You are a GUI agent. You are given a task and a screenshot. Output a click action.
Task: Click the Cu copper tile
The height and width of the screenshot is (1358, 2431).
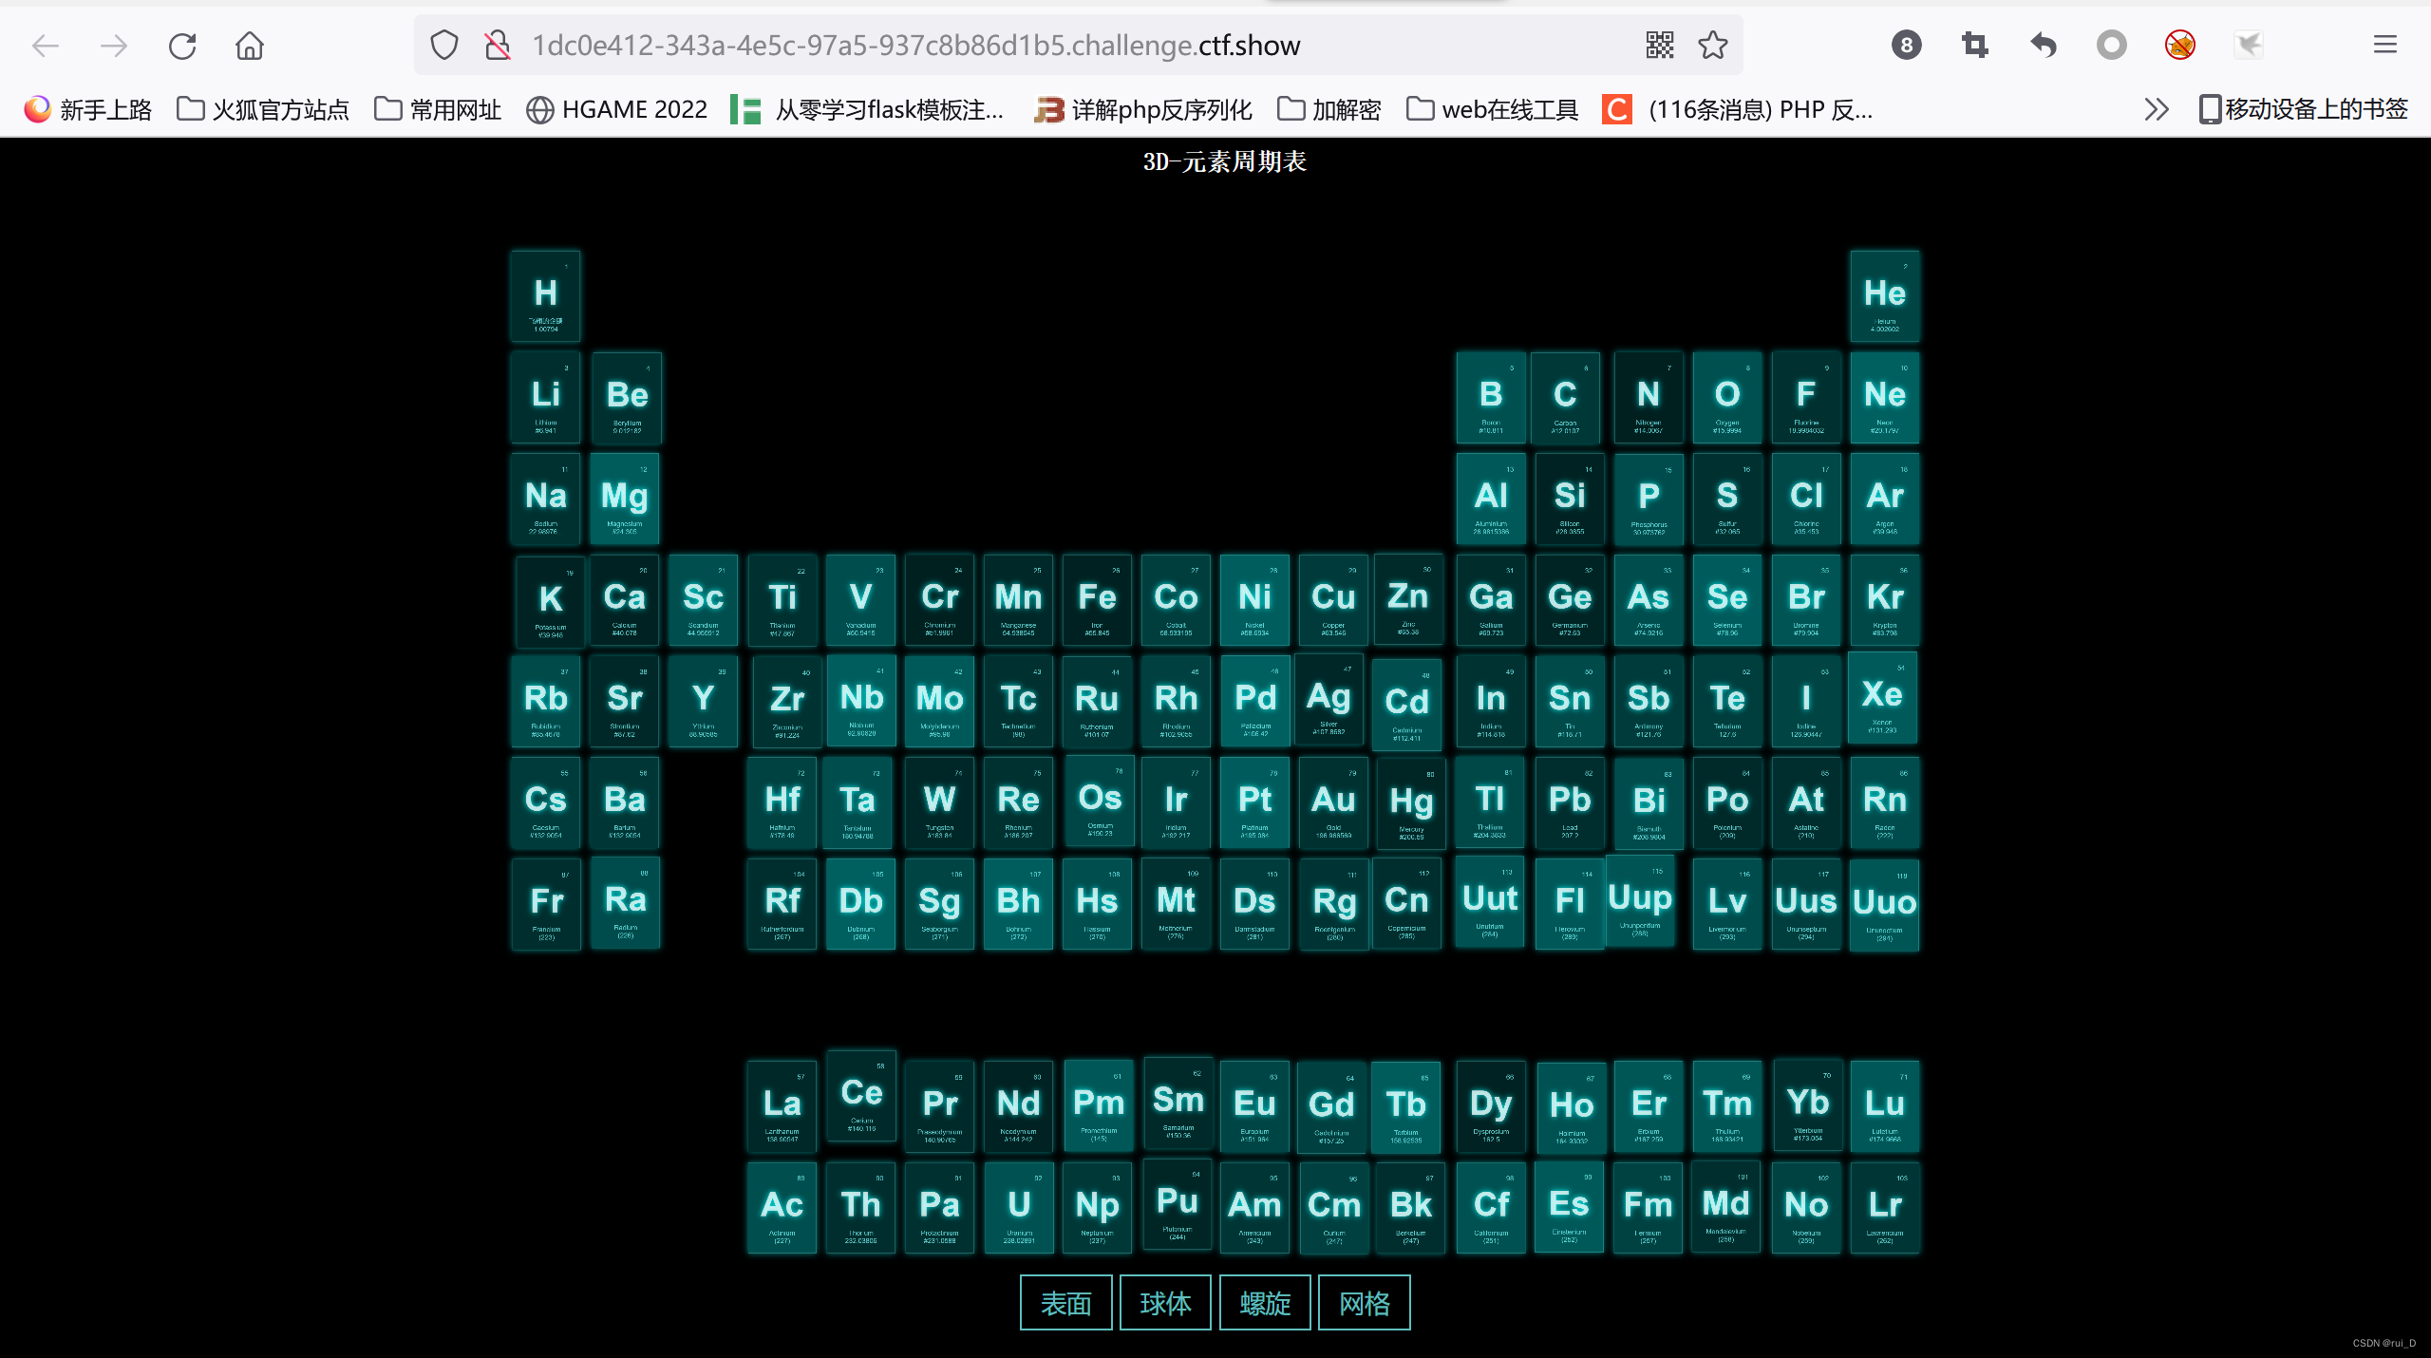1333,600
